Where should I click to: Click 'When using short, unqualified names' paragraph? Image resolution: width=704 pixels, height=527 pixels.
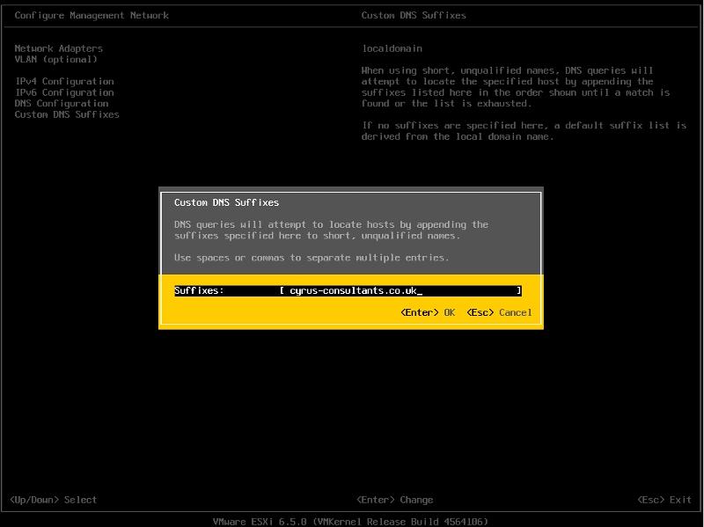point(516,87)
